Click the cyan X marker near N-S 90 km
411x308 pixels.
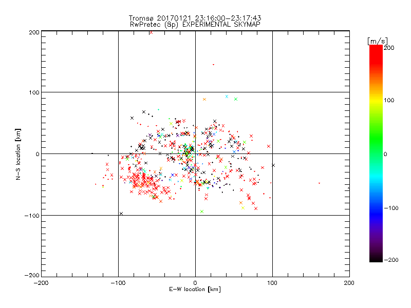tap(227, 97)
